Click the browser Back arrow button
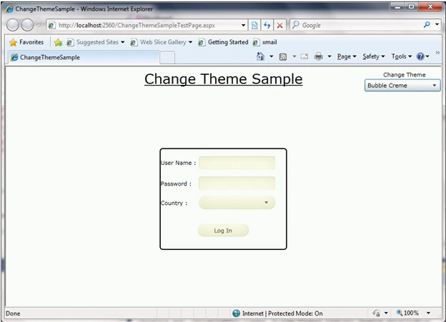 [x=13, y=25]
